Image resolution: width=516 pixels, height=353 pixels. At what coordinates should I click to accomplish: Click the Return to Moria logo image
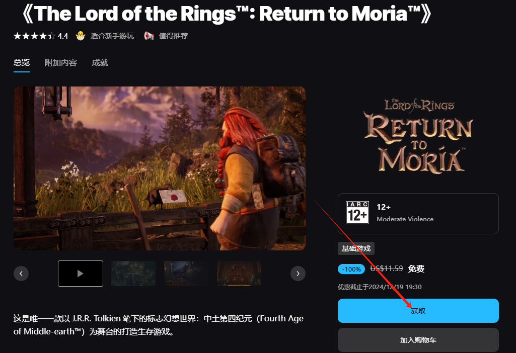[x=418, y=136]
